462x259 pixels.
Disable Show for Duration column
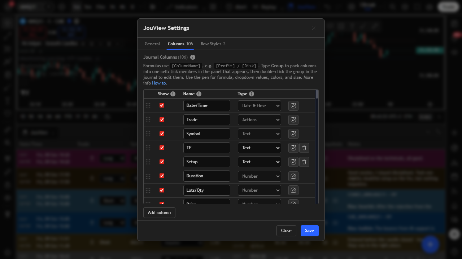[162, 176]
